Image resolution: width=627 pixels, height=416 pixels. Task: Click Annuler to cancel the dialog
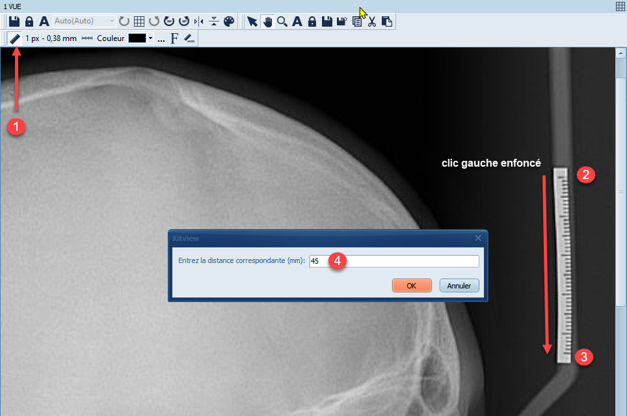(x=459, y=285)
